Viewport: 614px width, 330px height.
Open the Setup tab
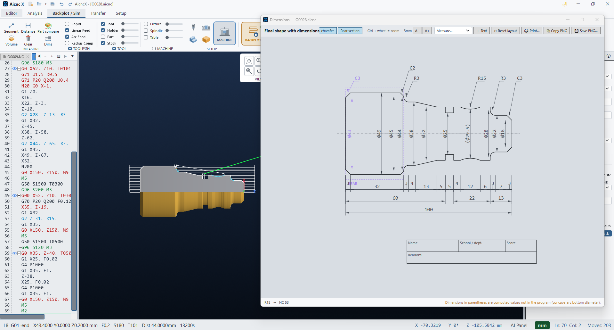point(121,13)
